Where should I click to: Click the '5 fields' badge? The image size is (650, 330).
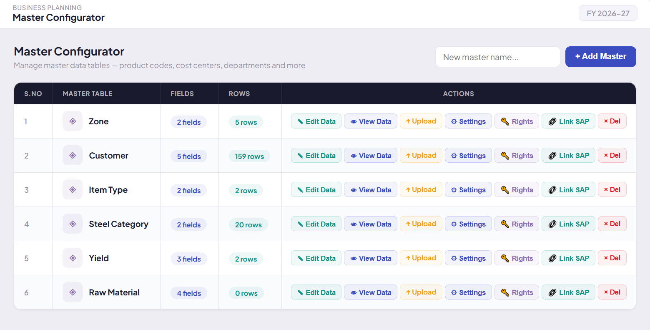pos(189,156)
